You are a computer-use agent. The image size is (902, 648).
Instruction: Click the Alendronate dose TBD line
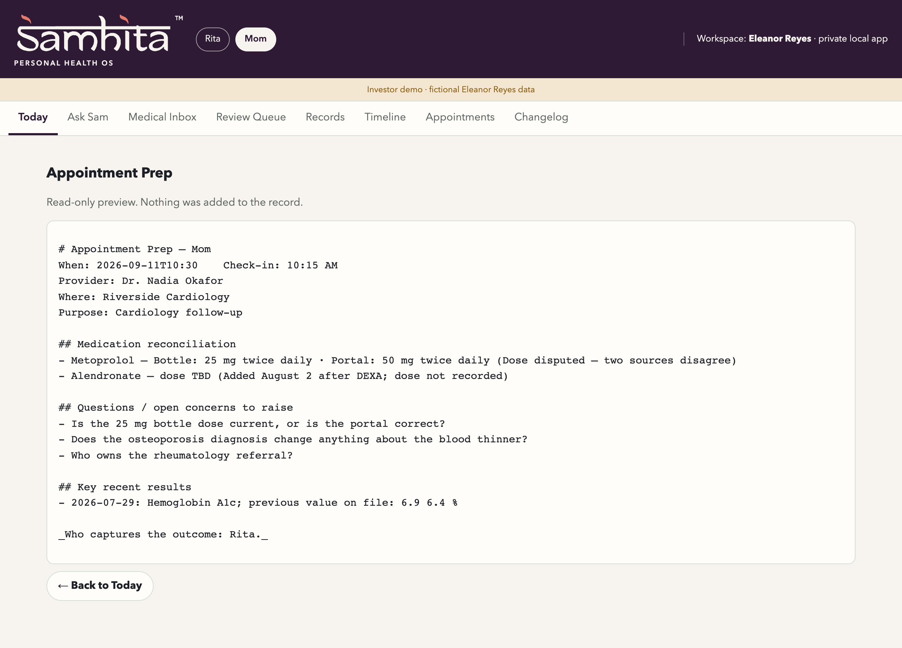point(283,376)
